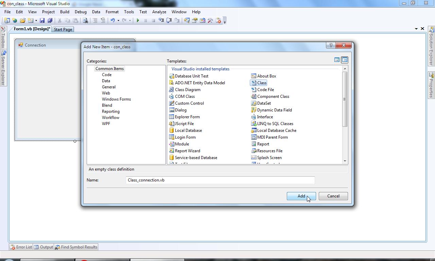Click the Uncomment Lines toolbar icon
Screen dimensions: 435x261
point(103,20)
